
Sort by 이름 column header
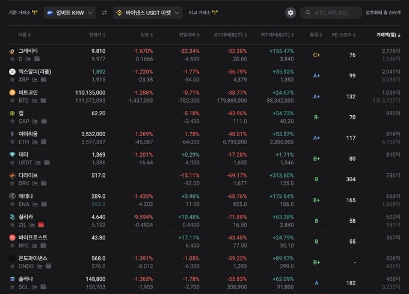pyautogui.click(x=24, y=35)
